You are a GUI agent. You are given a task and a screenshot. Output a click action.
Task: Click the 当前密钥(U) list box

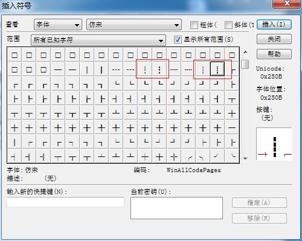176,208
